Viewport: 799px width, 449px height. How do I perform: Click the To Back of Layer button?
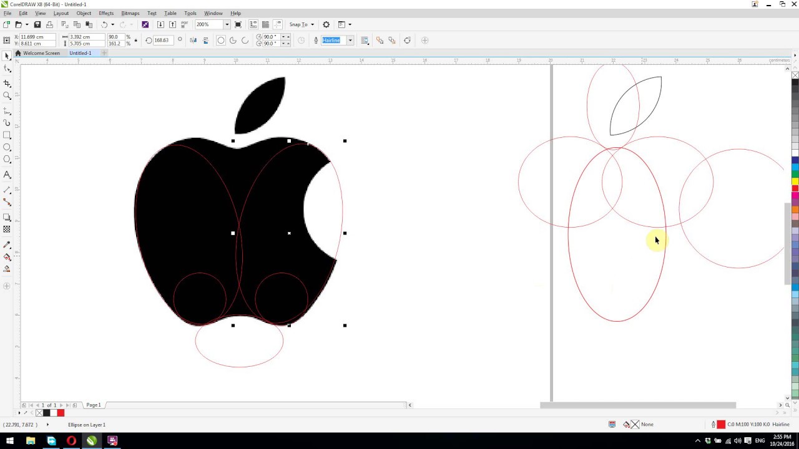click(392, 41)
